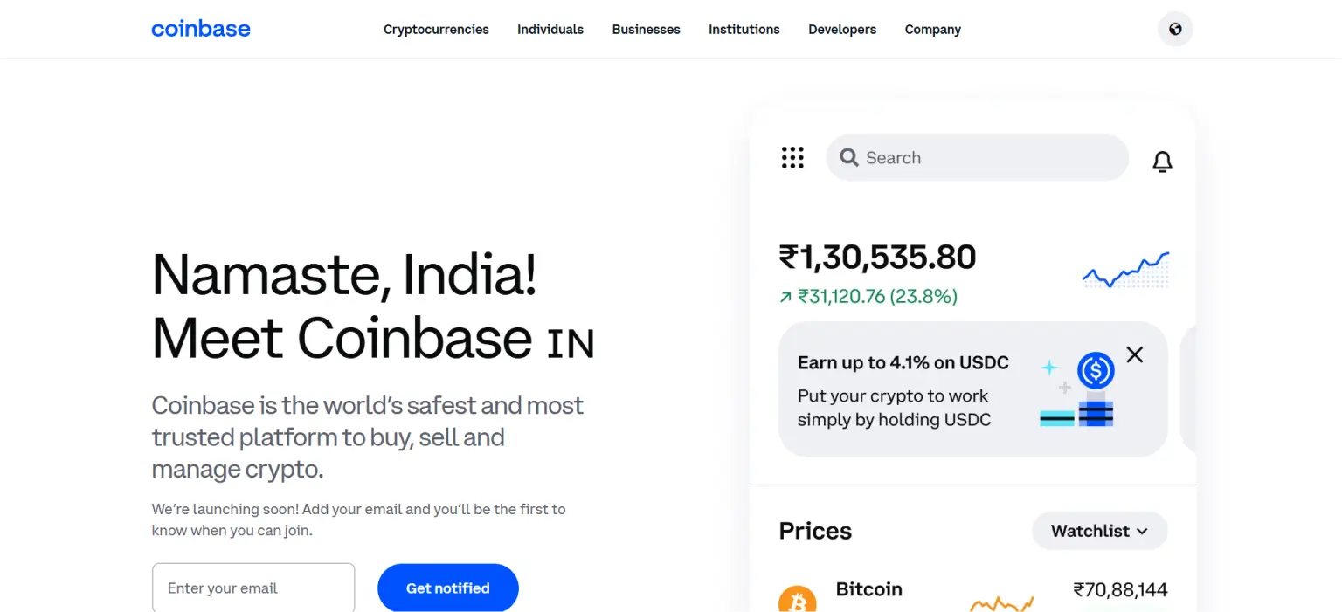Click the green upward trend arrow

pyautogui.click(x=784, y=297)
